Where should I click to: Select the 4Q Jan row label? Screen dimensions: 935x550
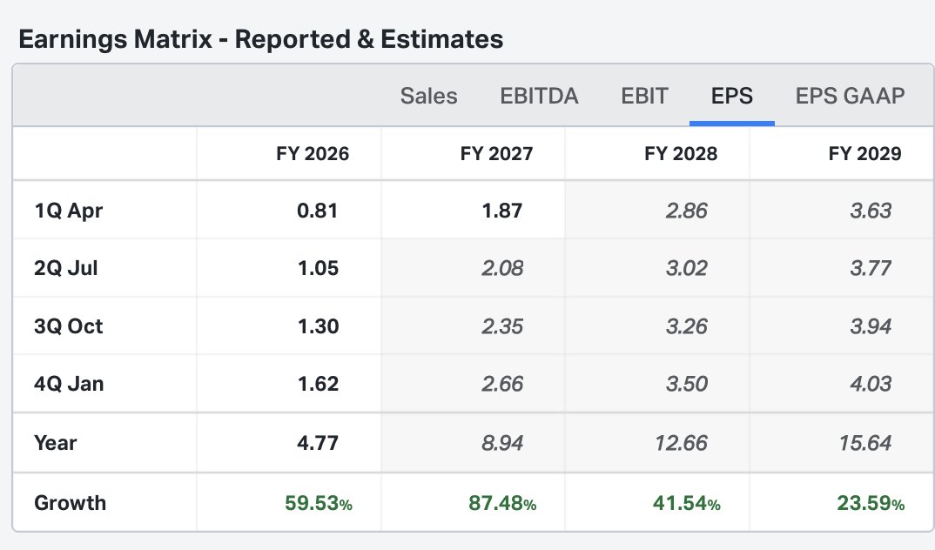pos(69,384)
